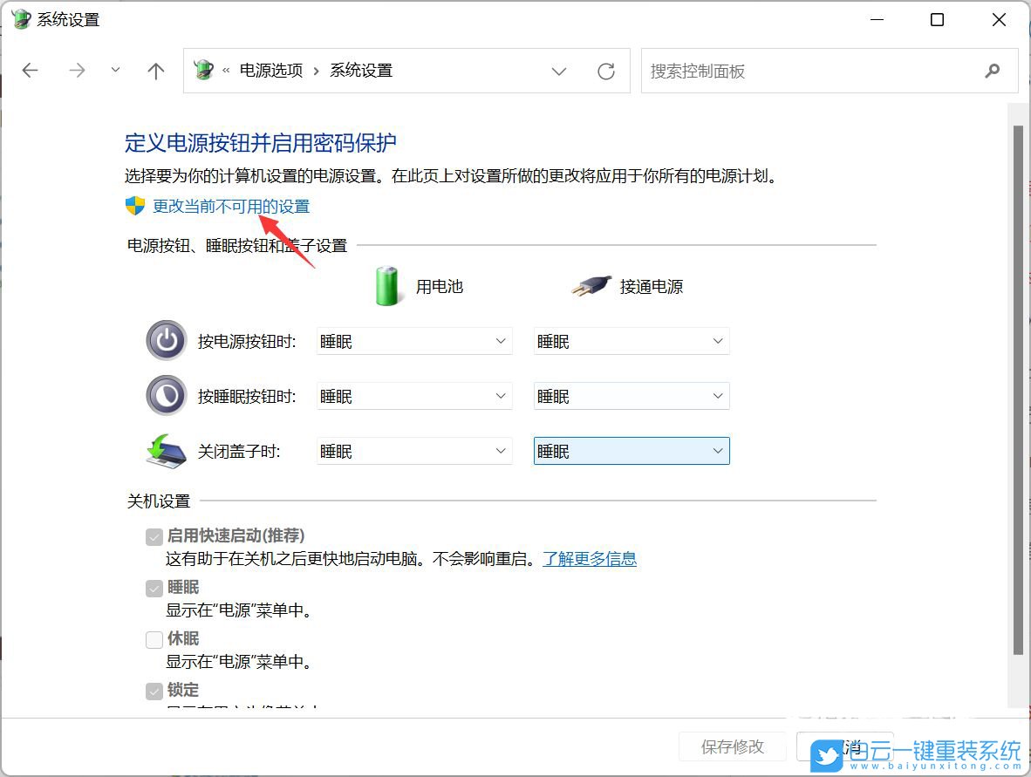Click the Control Panel icon in the address bar
This screenshot has width=1031, height=777.
tap(203, 70)
